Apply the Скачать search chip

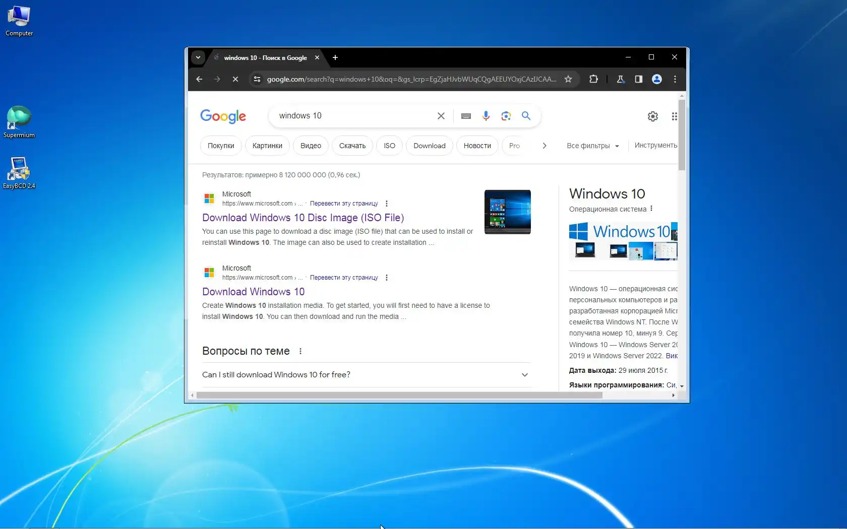point(352,146)
